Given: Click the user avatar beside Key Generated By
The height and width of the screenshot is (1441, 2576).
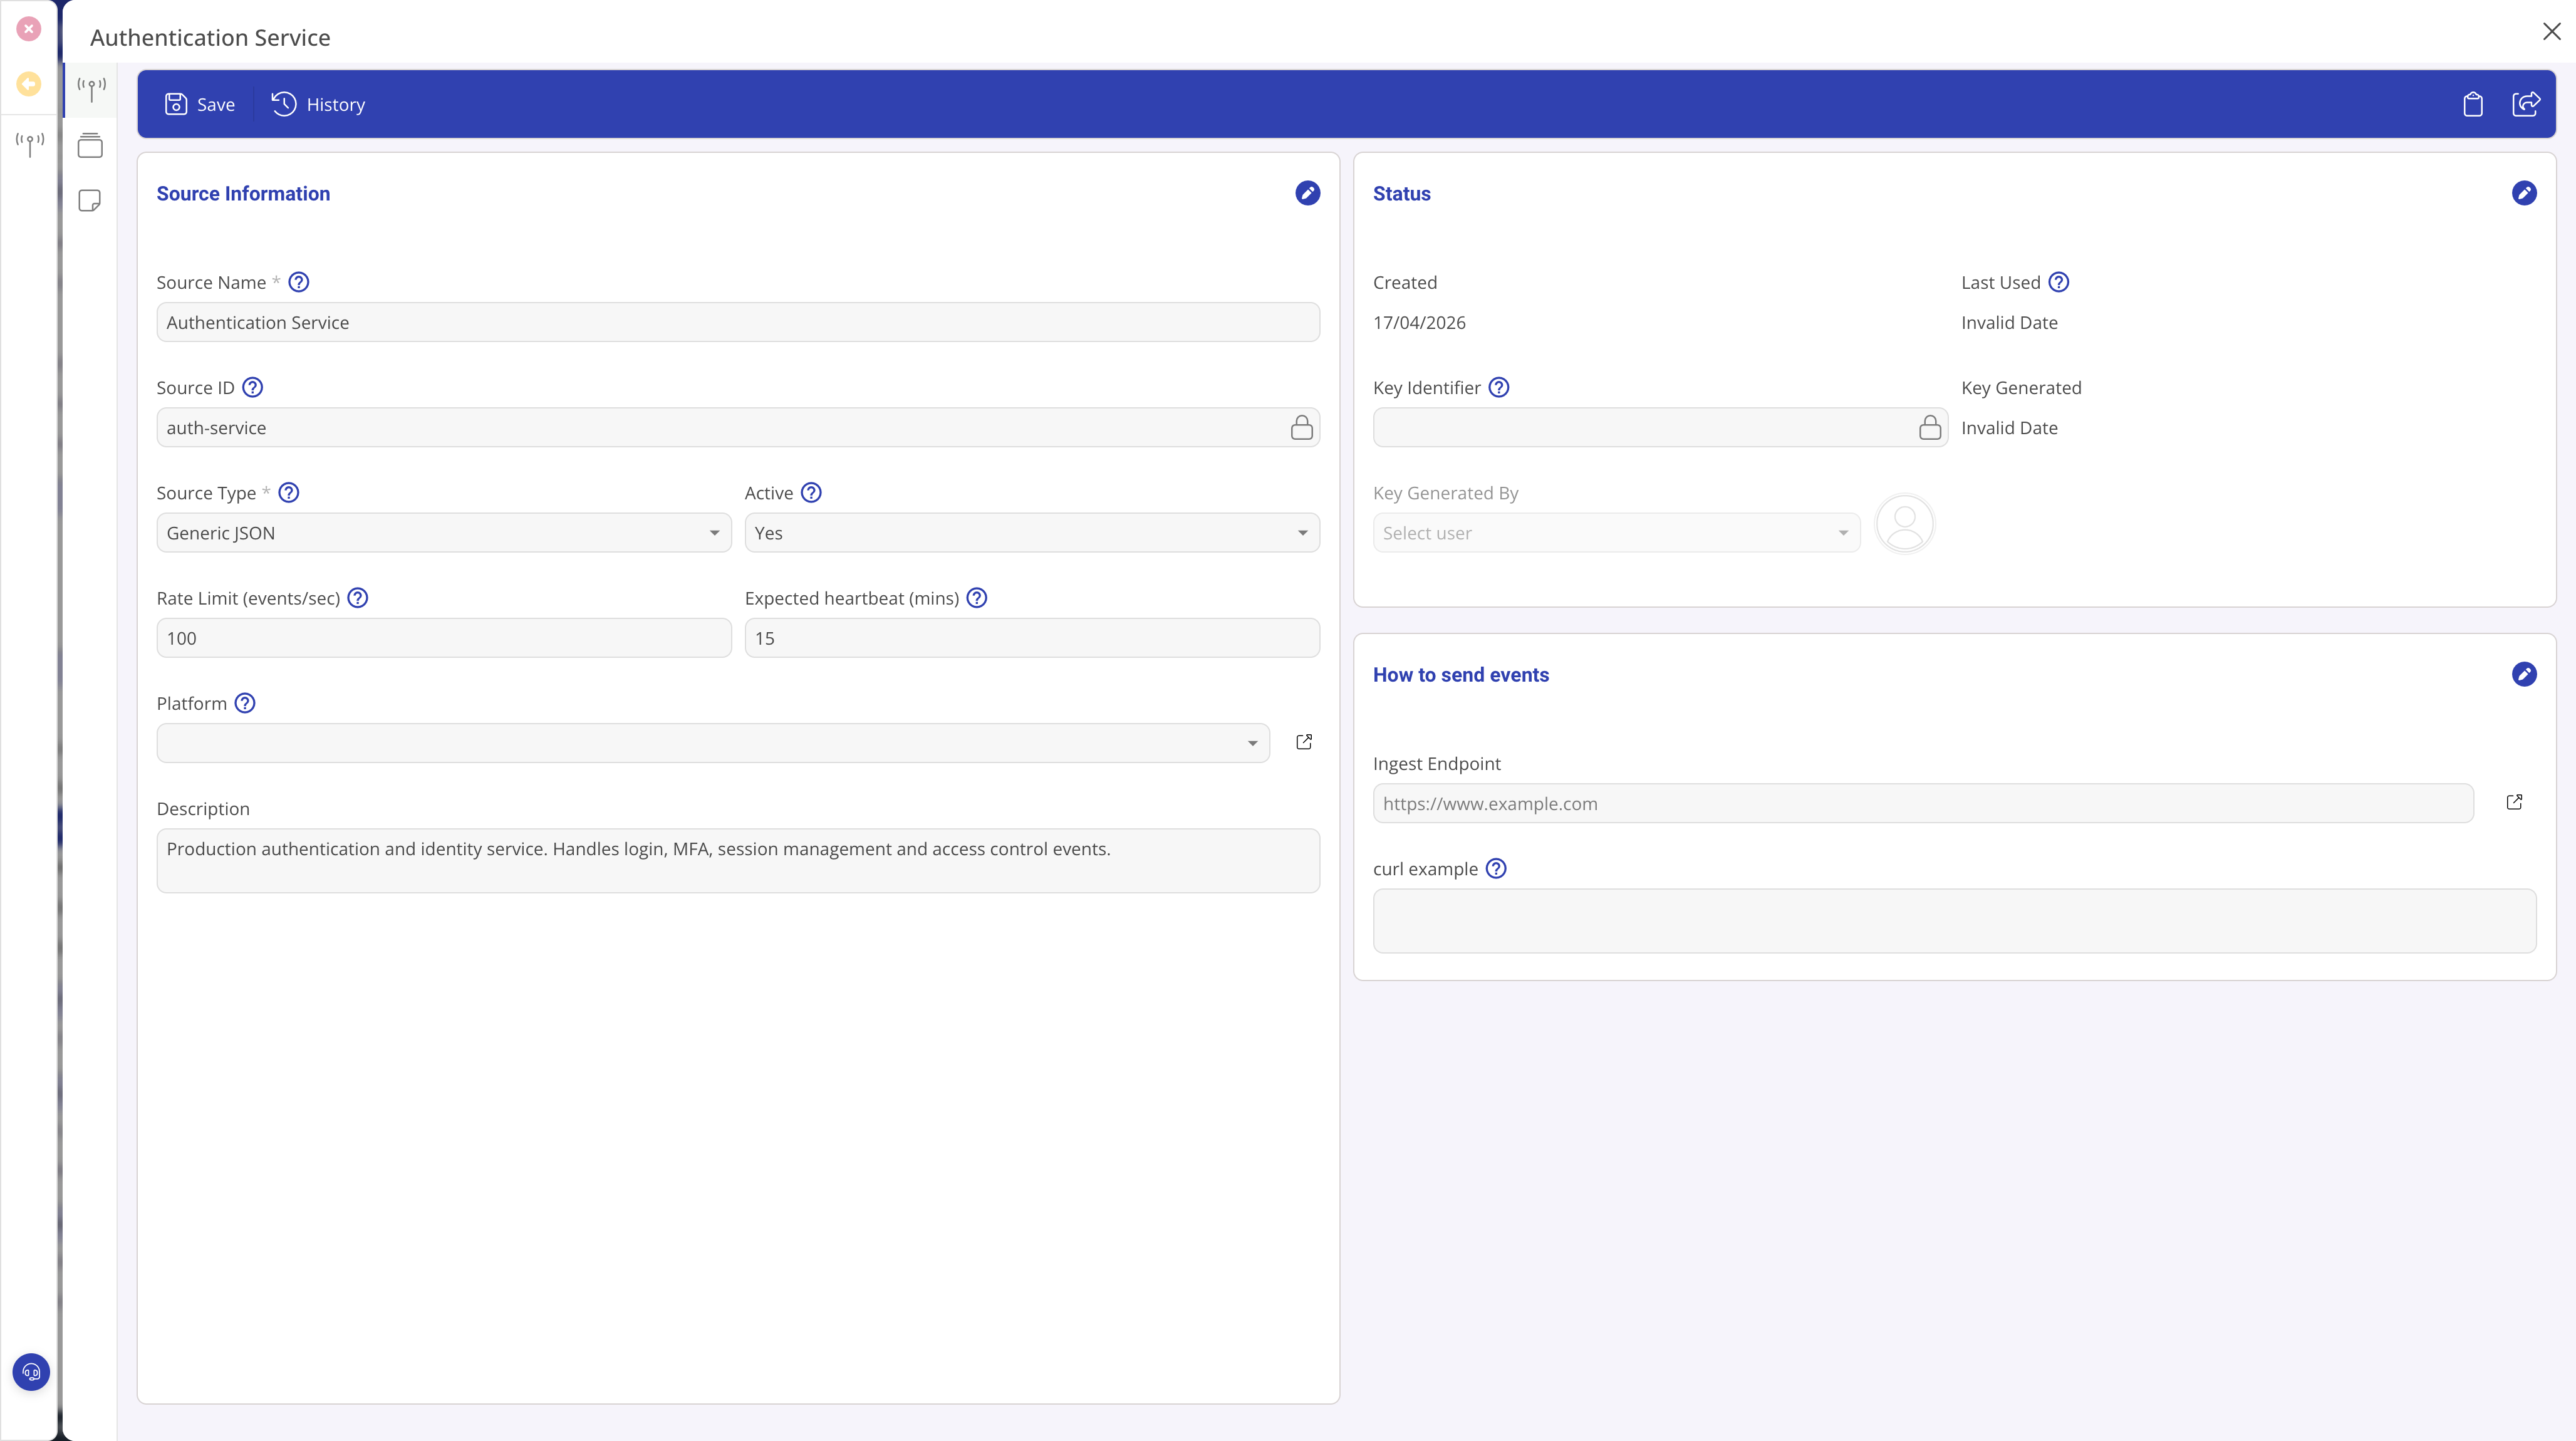Looking at the screenshot, I should 1903,522.
